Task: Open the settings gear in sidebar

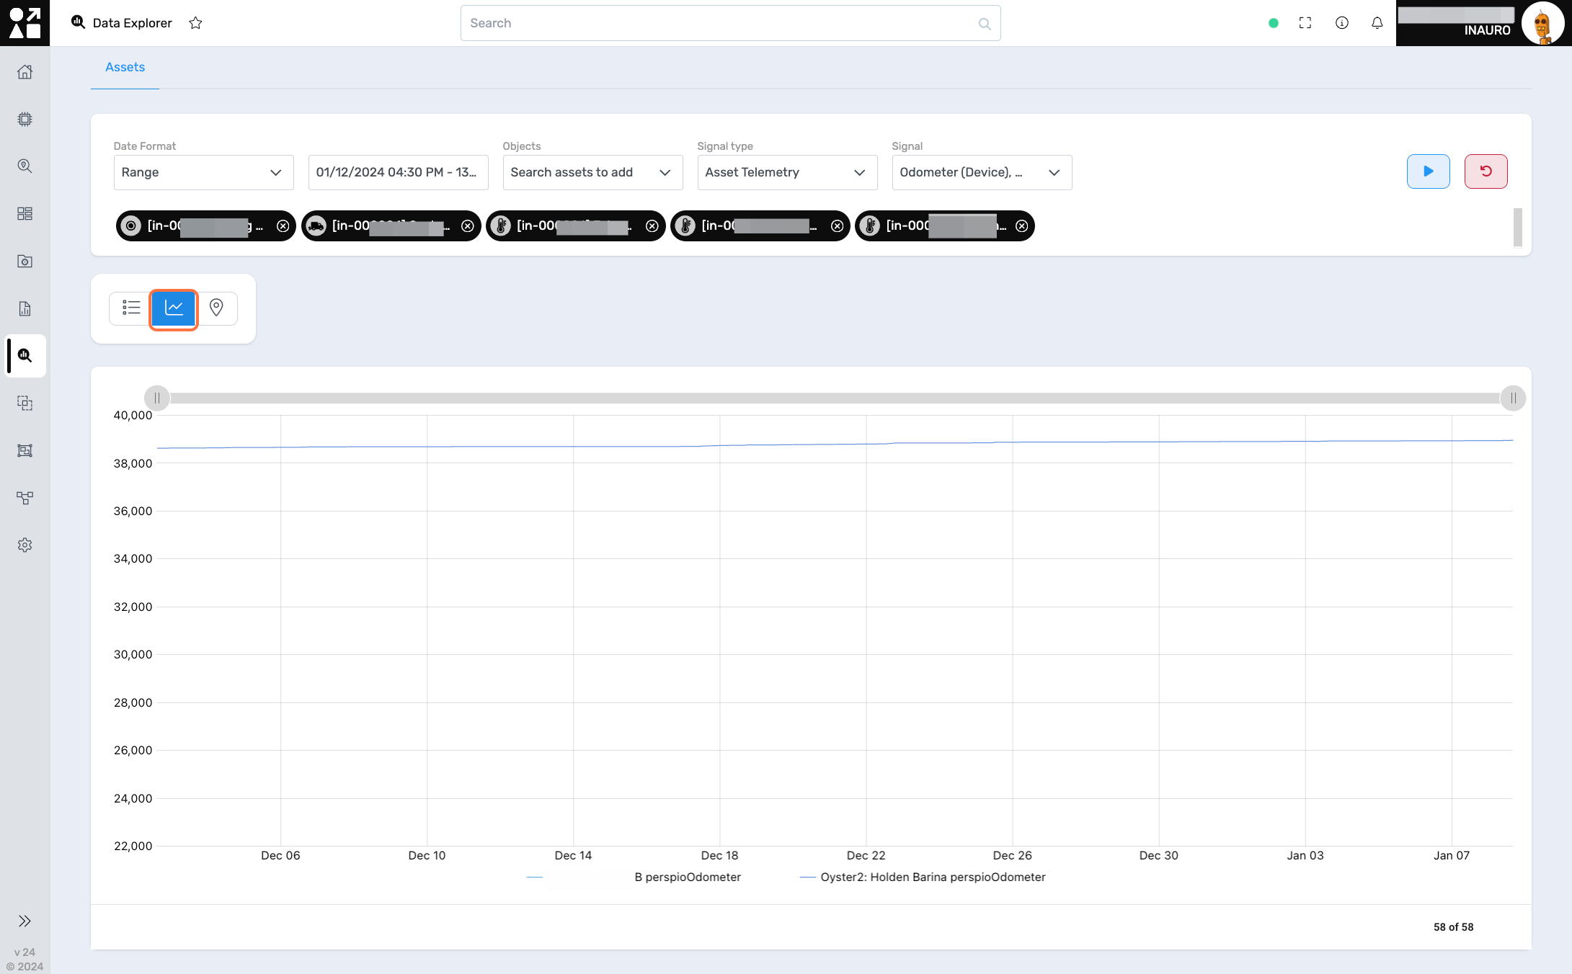Action: (25, 545)
